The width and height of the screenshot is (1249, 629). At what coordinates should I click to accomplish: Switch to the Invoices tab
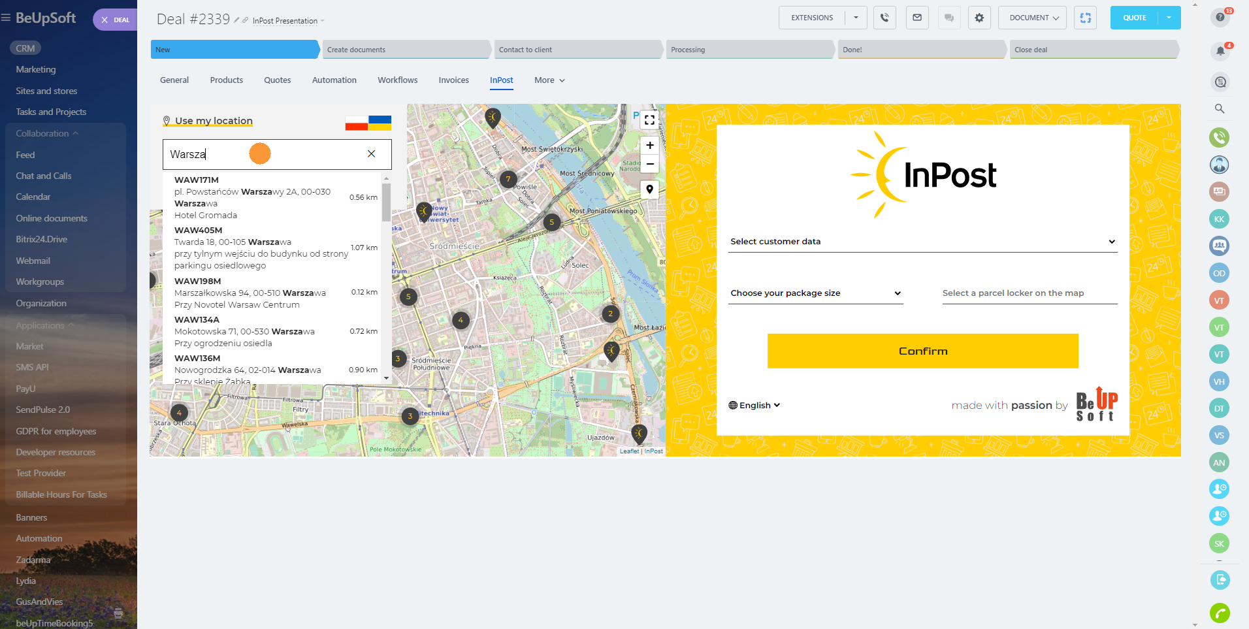[453, 80]
